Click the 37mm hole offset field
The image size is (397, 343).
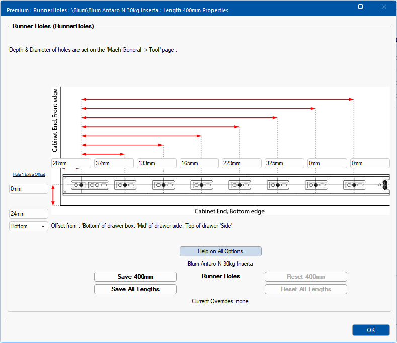pos(114,163)
